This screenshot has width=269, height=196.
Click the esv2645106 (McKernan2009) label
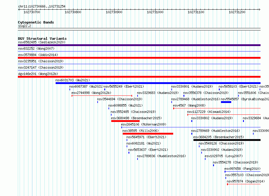[x=144, y=124]
